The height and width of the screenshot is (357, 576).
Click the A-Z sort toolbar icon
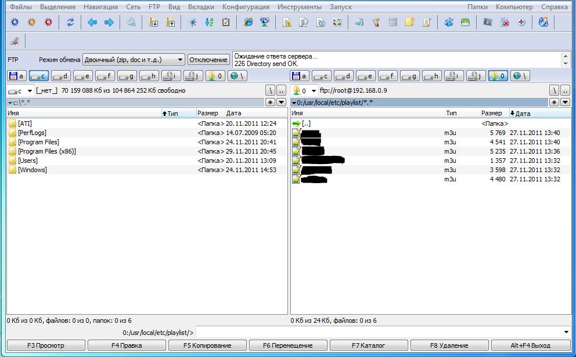click(x=208, y=23)
